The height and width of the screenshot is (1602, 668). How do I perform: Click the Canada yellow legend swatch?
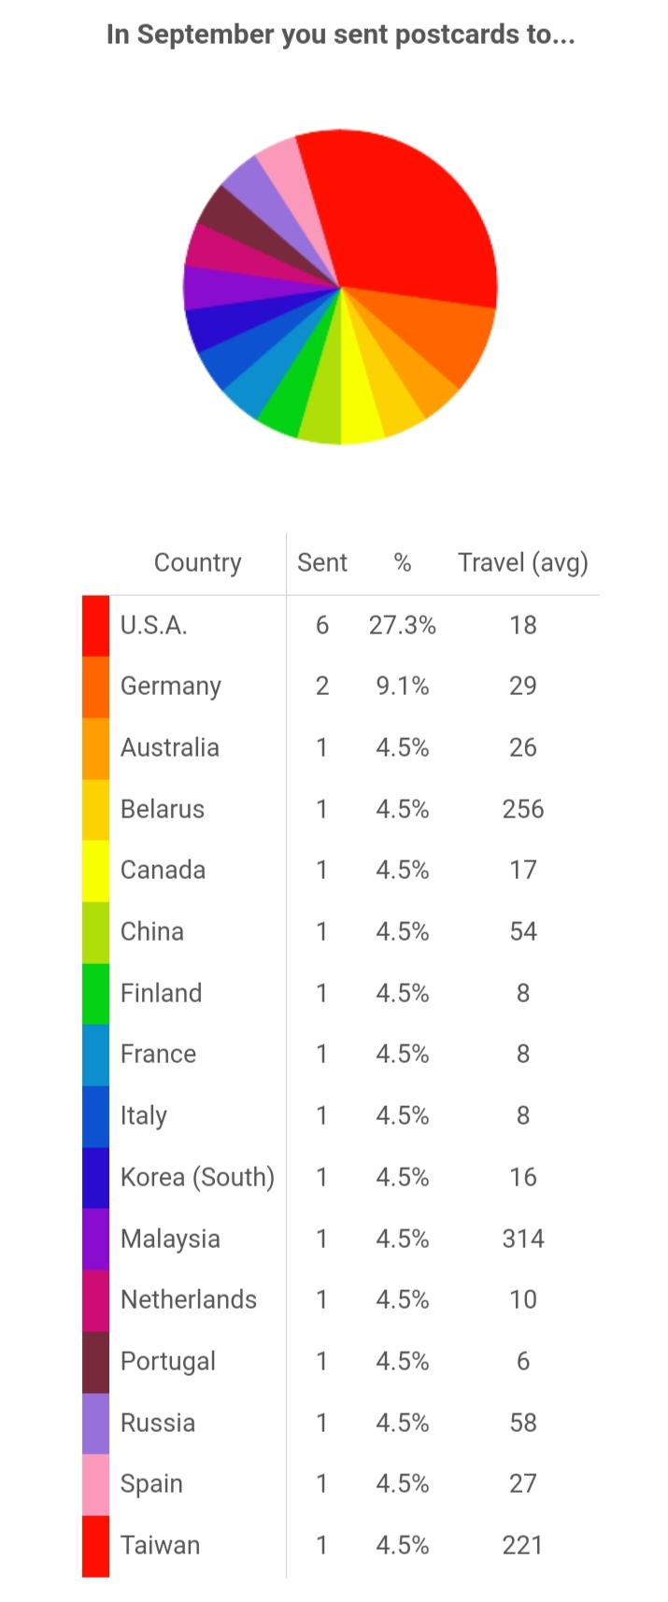95,871
